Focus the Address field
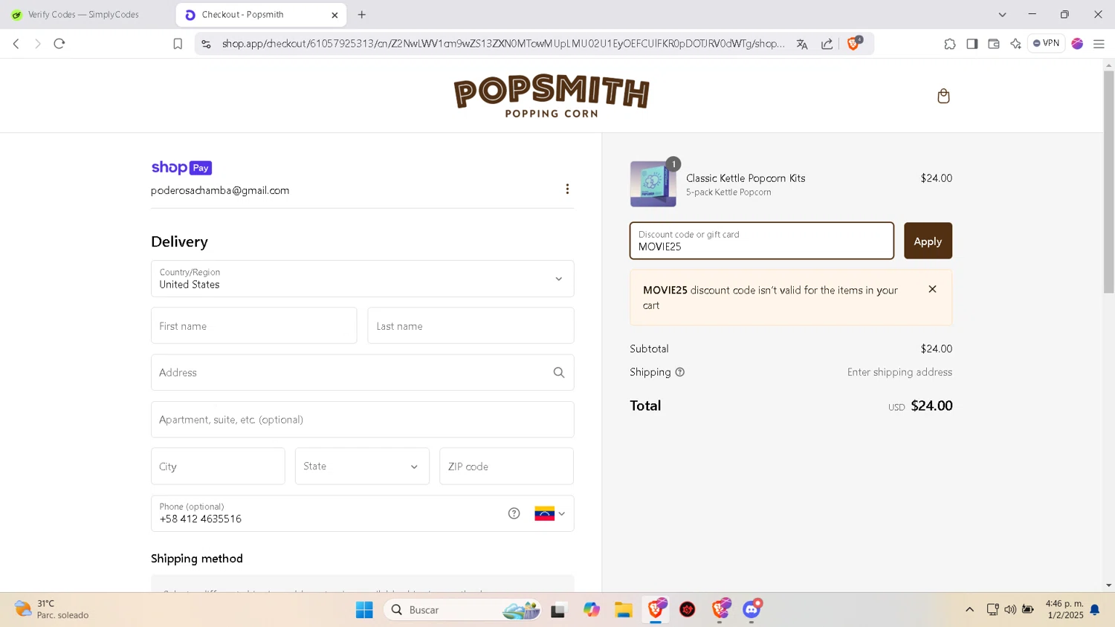Screen dimensions: 1115x627 coord(363,372)
